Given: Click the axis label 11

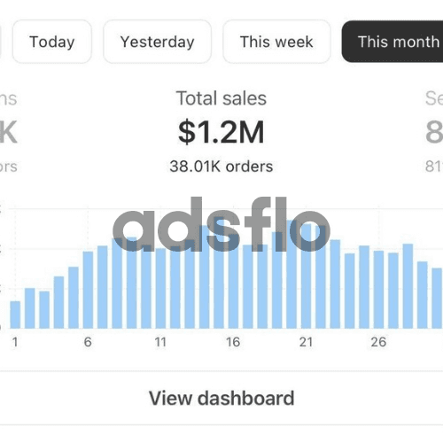Looking at the screenshot, I should 160,342.
